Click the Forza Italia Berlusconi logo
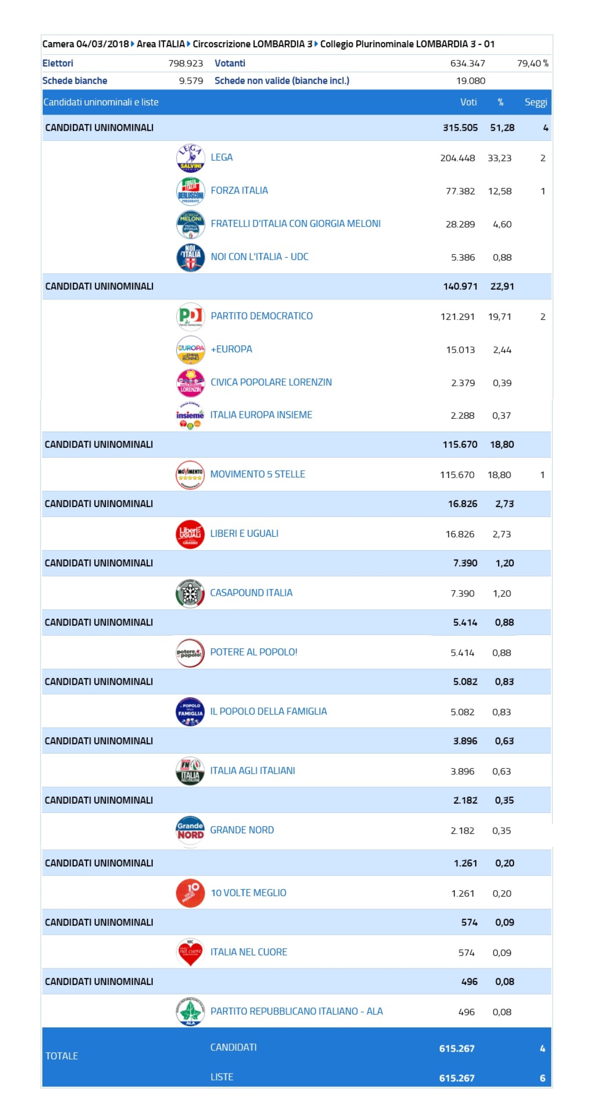 click(x=191, y=191)
